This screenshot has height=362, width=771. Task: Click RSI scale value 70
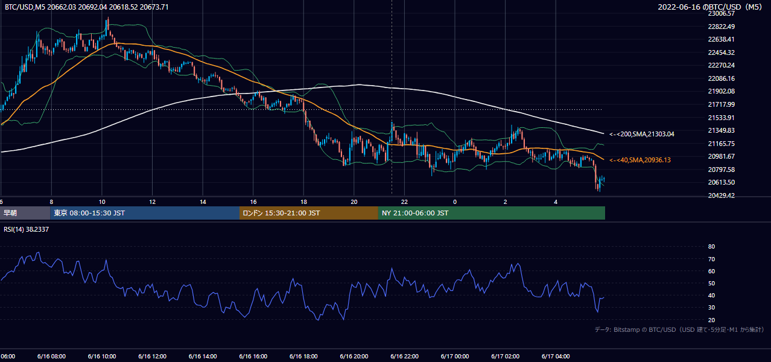[711, 259]
